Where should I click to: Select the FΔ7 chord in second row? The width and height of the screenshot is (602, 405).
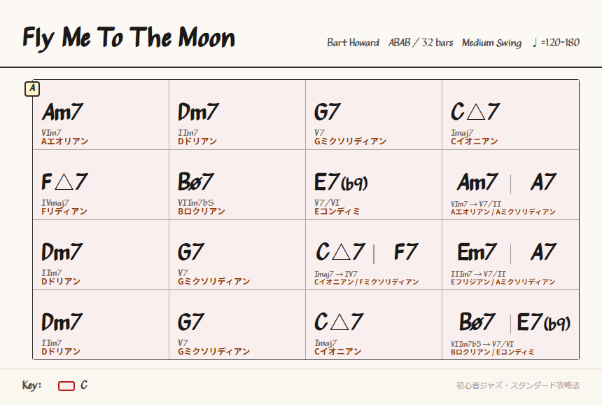tap(64, 181)
